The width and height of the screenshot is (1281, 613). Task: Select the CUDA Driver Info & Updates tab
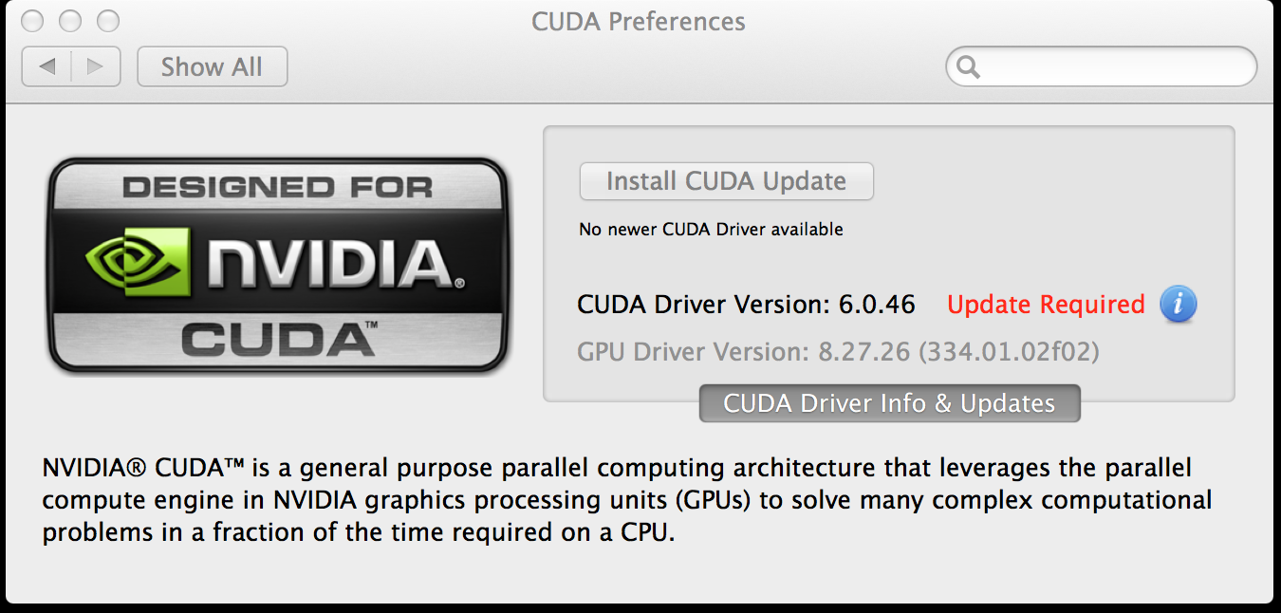[x=889, y=403]
